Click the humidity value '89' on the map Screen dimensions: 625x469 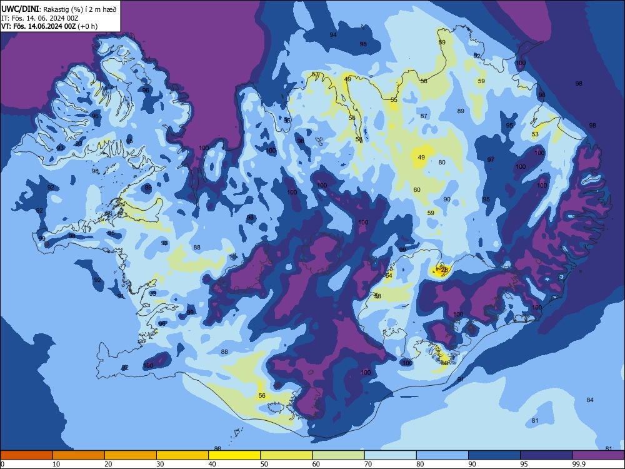point(461,111)
